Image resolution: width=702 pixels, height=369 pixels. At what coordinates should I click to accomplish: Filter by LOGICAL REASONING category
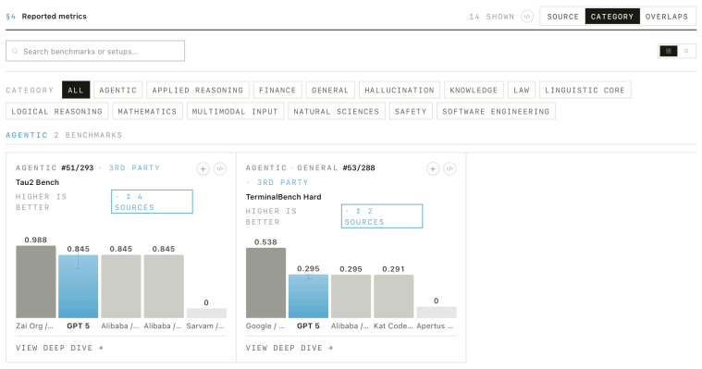click(x=56, y=112)
